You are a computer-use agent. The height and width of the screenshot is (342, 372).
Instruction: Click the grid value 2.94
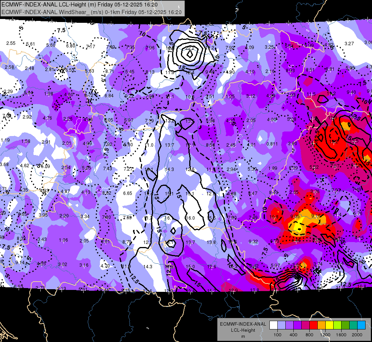[x=231, y=169]
